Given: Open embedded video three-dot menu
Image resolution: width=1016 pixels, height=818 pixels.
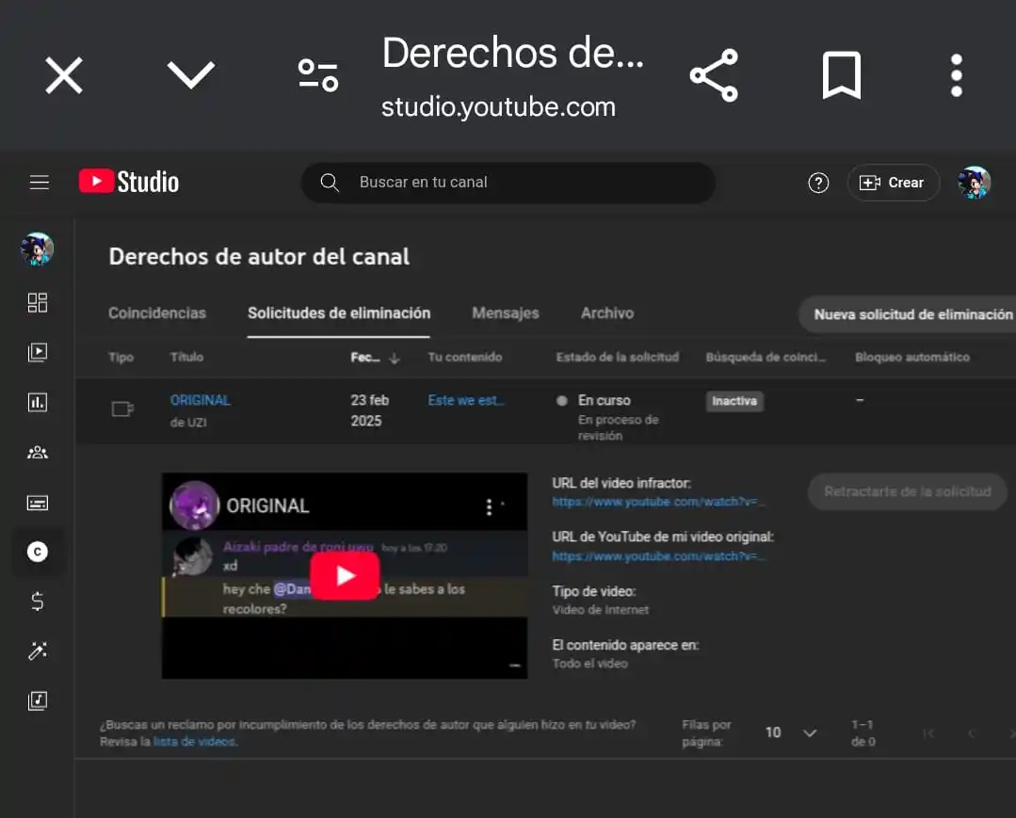Looking at the screenshot, I should pyautogui.click(x=489, y=507).
